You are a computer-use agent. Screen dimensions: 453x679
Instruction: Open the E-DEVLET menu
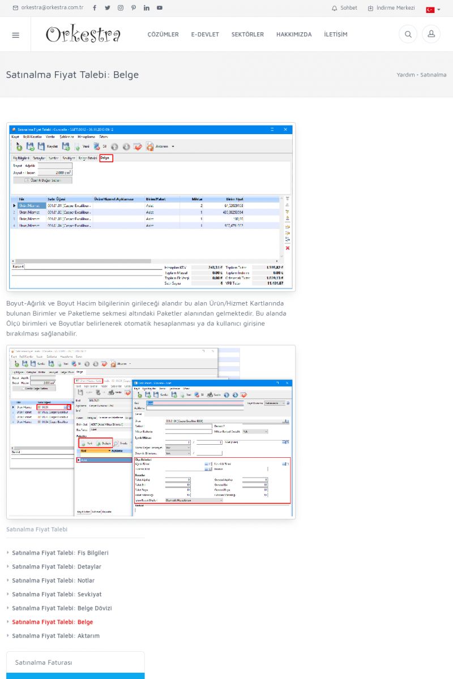click(x=205, y=35)
